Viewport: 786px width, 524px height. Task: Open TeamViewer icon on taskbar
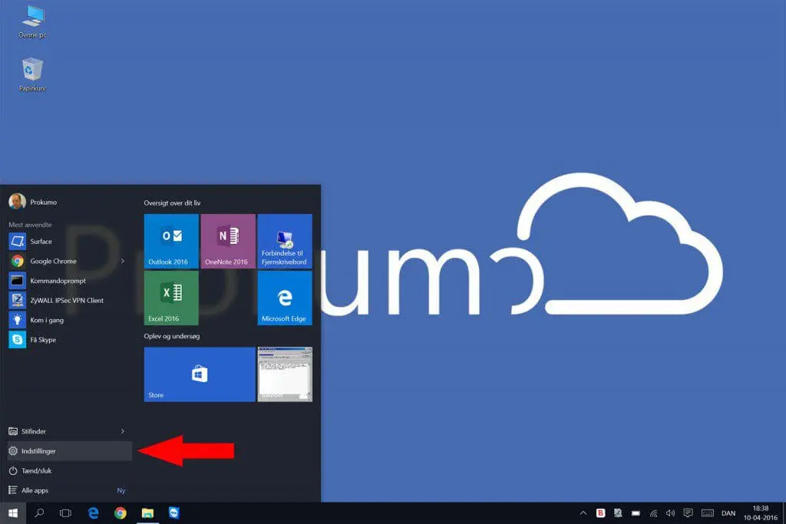[174, 513]
